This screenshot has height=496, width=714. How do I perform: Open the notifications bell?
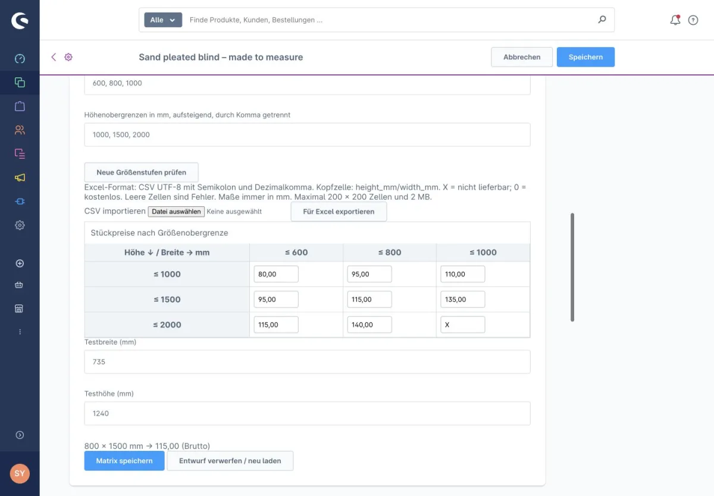[675, 20]
